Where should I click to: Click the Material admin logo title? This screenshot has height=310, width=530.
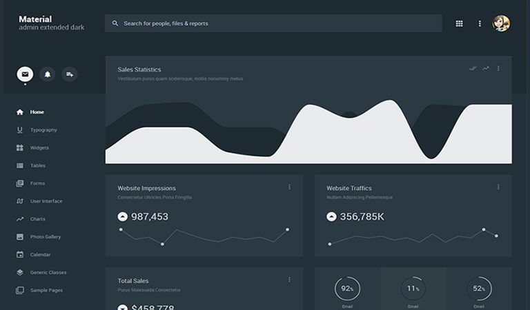click(x=51, y=23)
